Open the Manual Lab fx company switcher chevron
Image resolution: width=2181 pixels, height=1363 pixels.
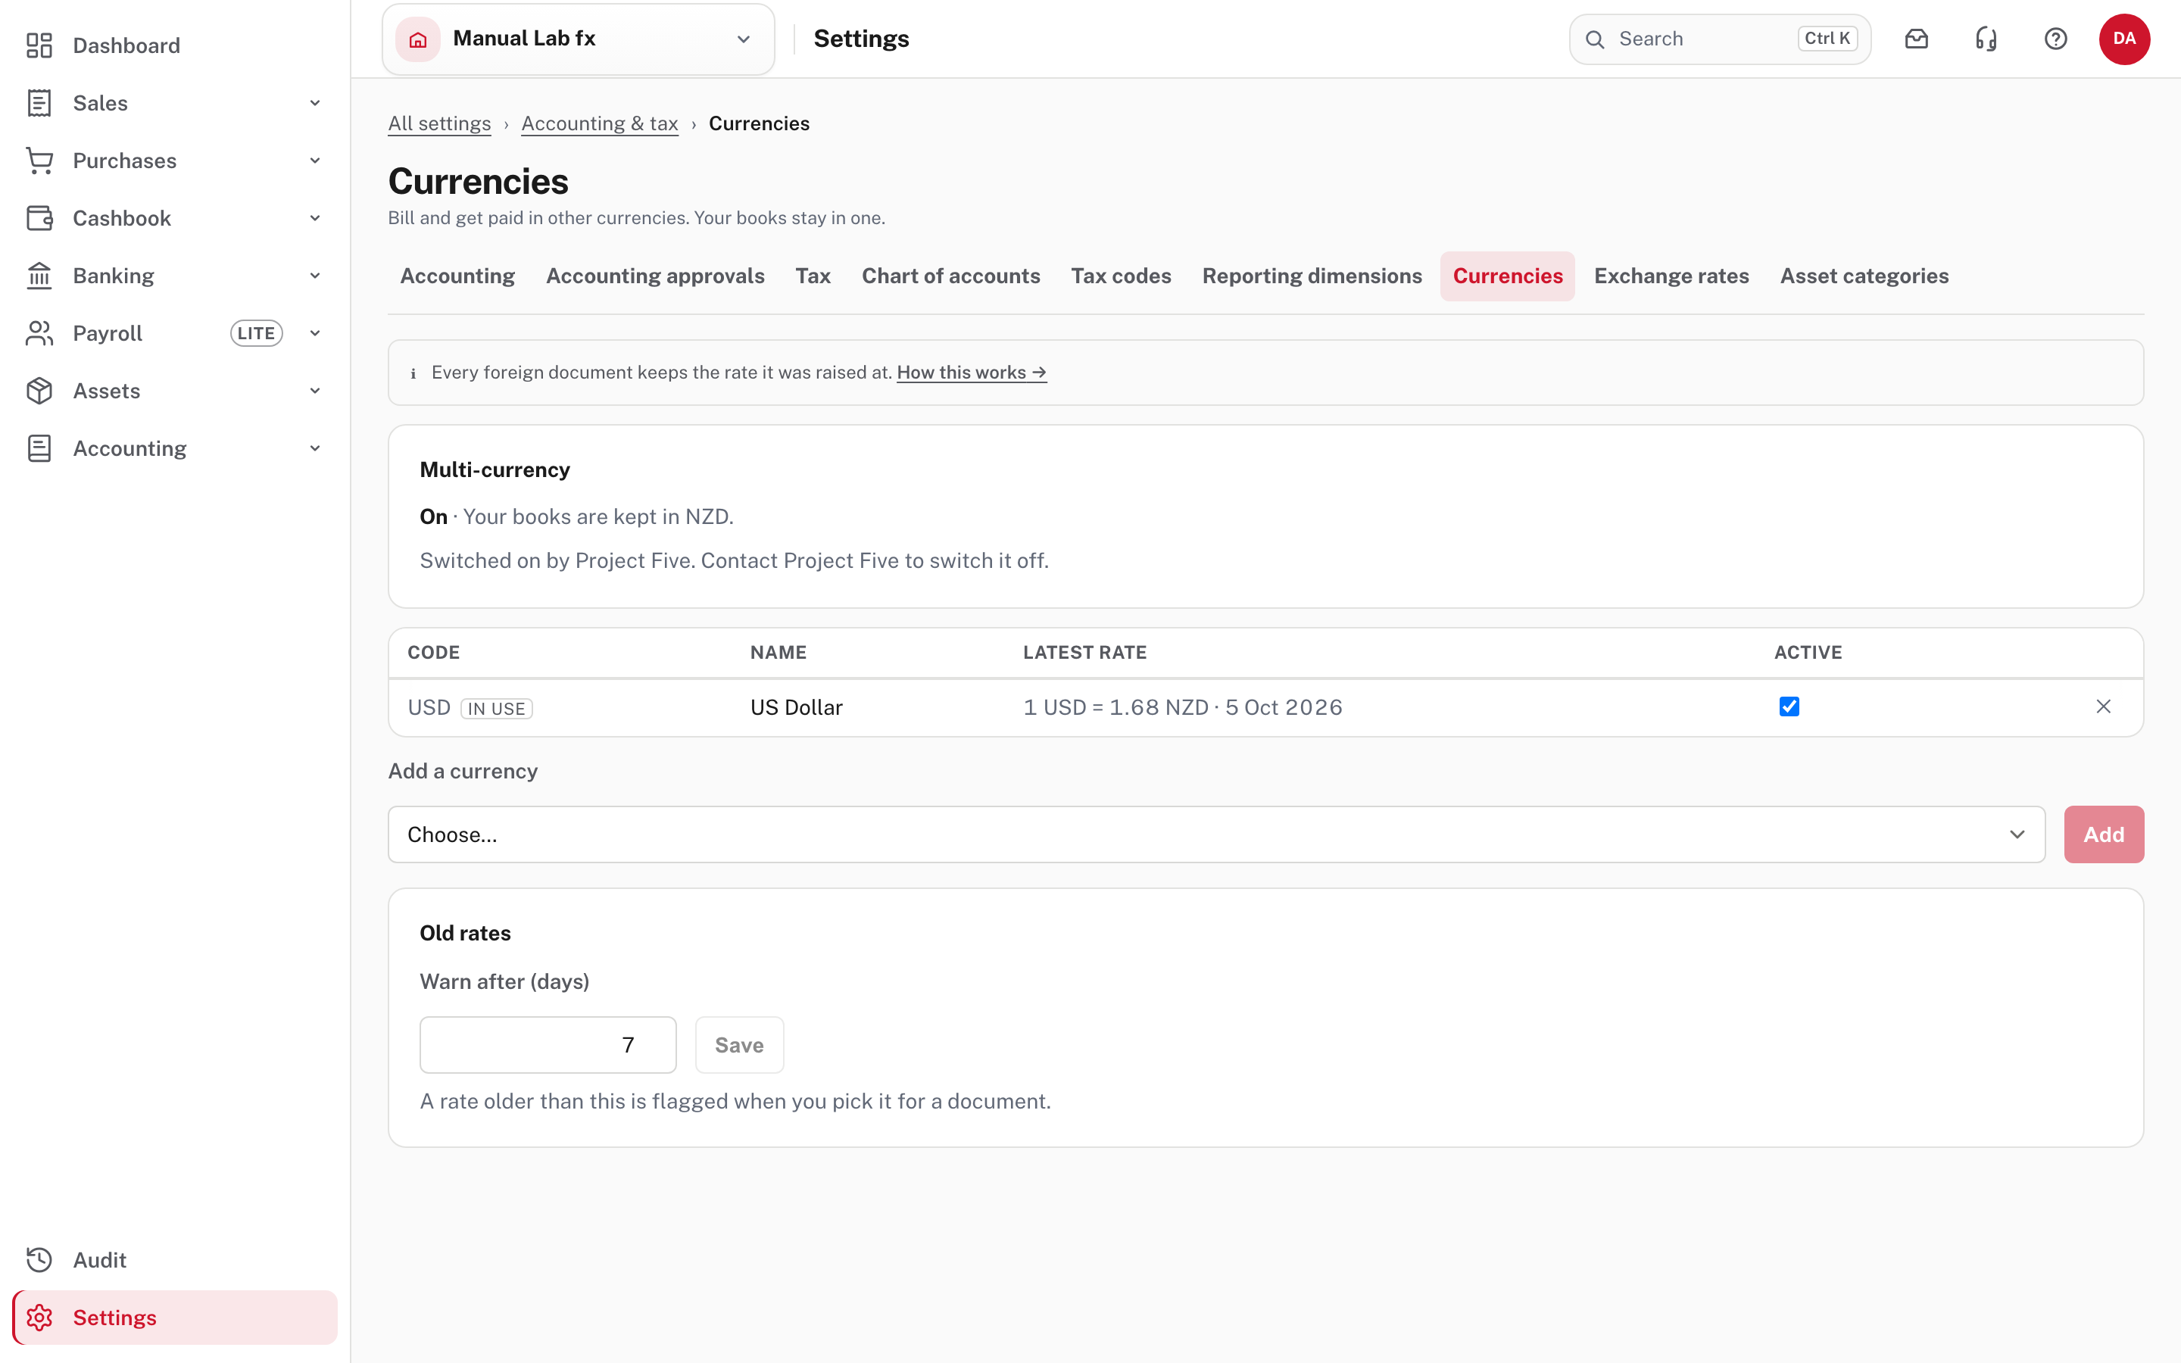click(x=744, y=39)
